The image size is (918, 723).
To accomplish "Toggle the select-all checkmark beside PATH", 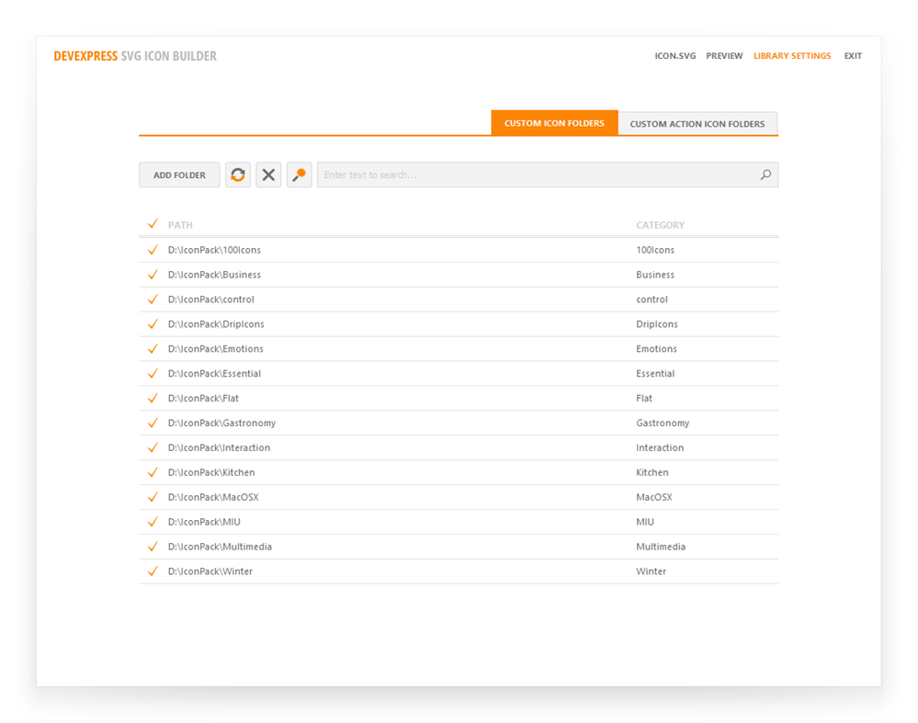I will [x=153, y=223].
